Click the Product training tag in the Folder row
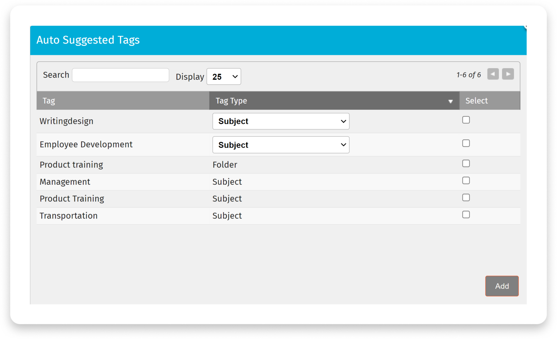 tap(71, 165)
